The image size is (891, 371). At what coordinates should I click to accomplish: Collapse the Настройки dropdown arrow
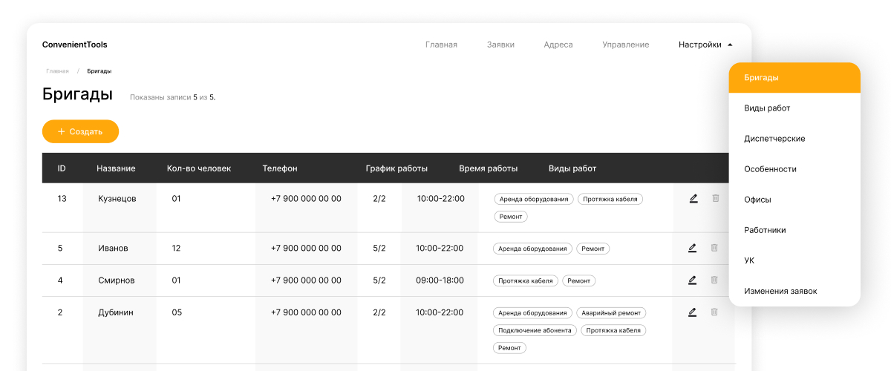730,45
